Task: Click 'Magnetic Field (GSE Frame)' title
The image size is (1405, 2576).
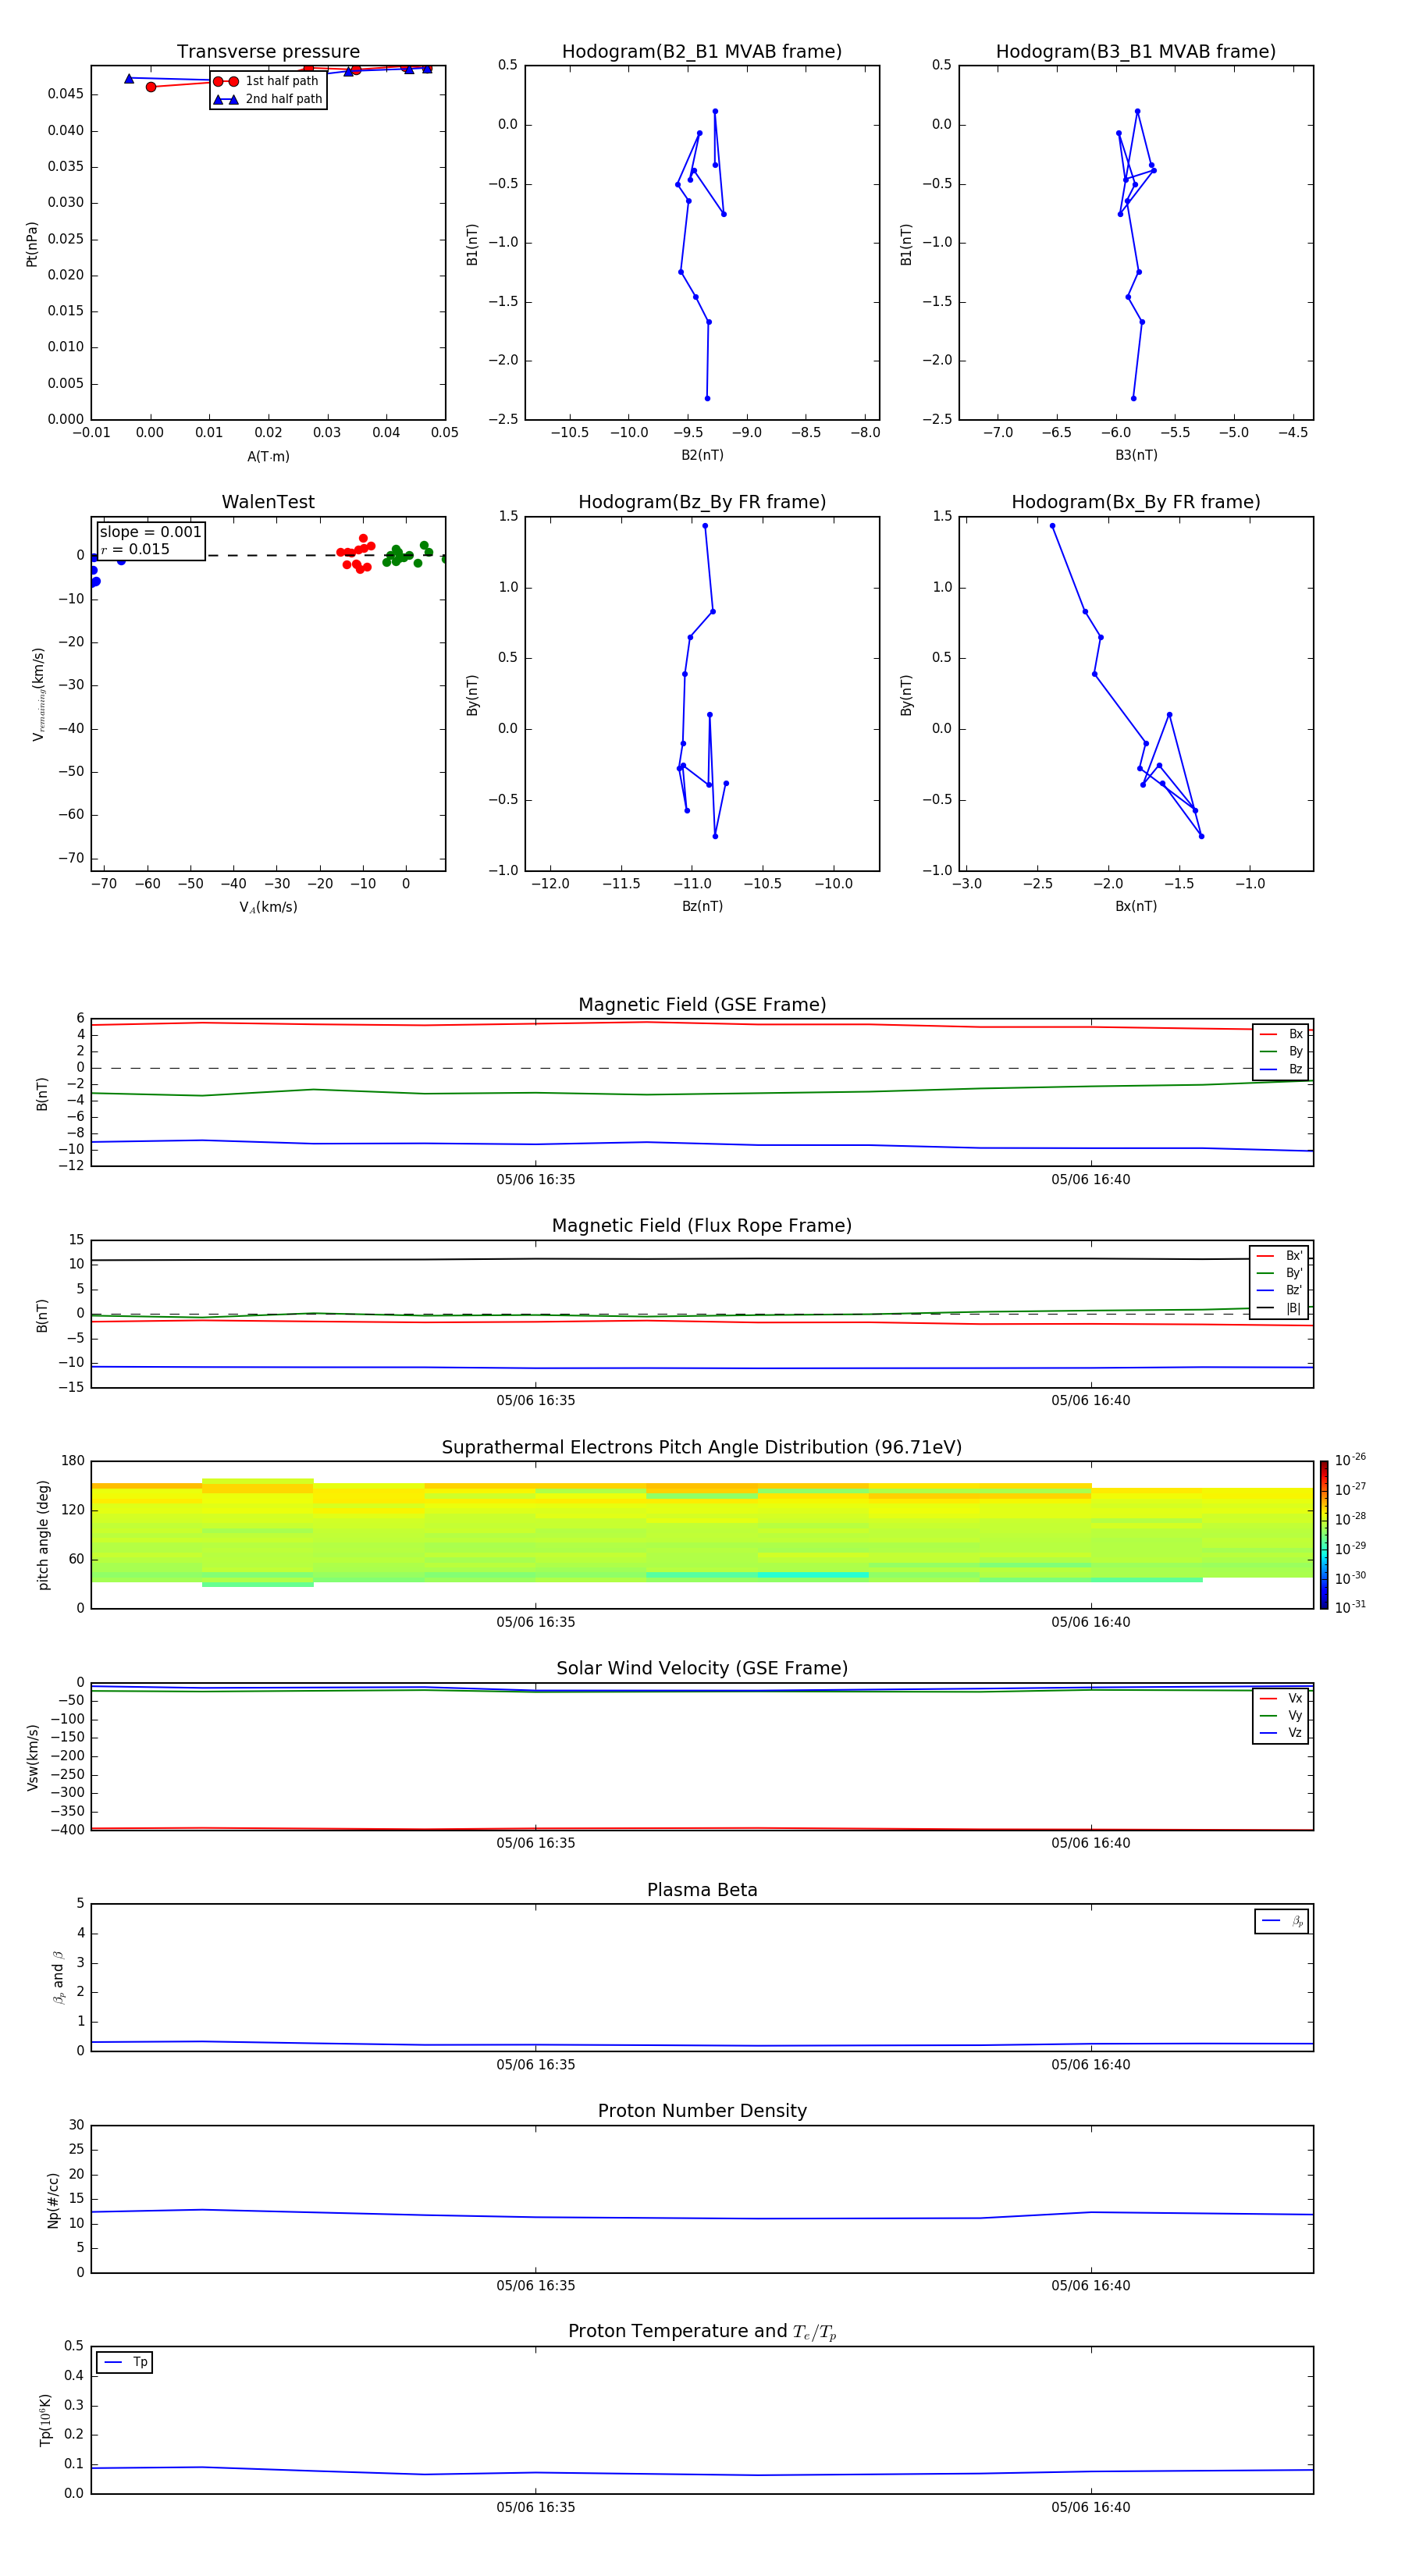Action: coord(702,1004)
